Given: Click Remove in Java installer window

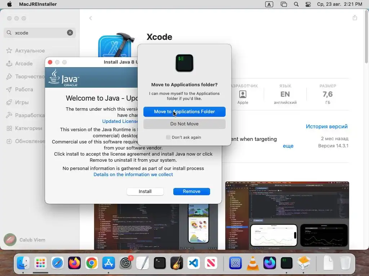Looking at the screenshot, I should click(192, 192).
